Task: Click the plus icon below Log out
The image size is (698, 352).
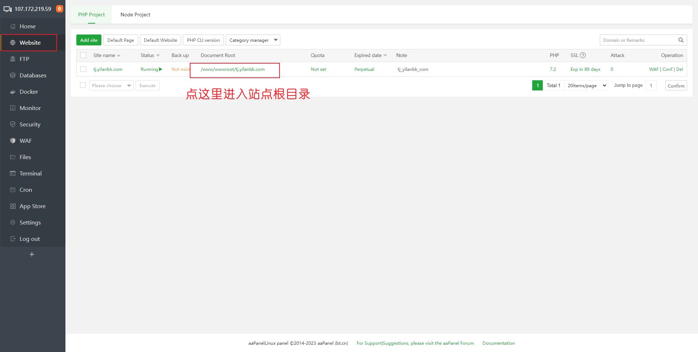Action: [32, 254]
